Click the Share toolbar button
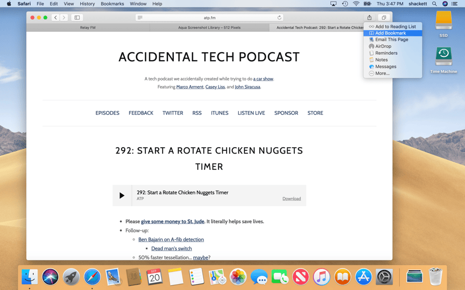 (x=370, y=18)
